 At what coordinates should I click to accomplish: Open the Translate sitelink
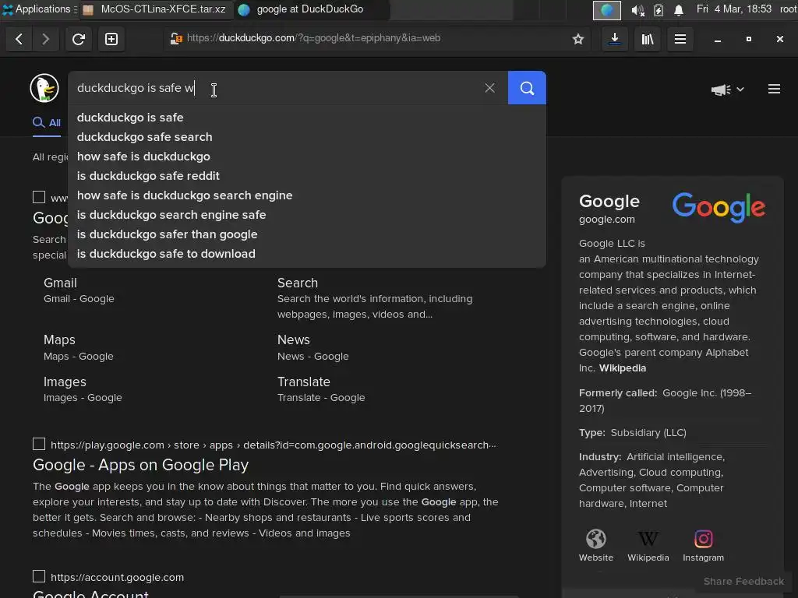(x=303, y=382)
